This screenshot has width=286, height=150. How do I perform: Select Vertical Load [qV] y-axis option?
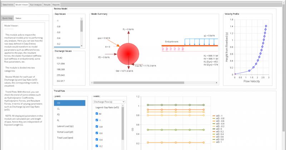69,132
